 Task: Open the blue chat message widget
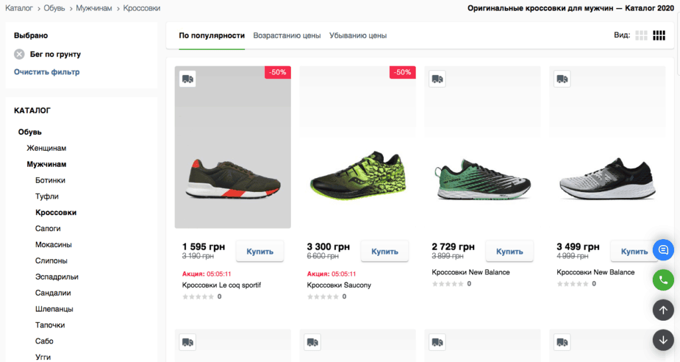(663, 250)
